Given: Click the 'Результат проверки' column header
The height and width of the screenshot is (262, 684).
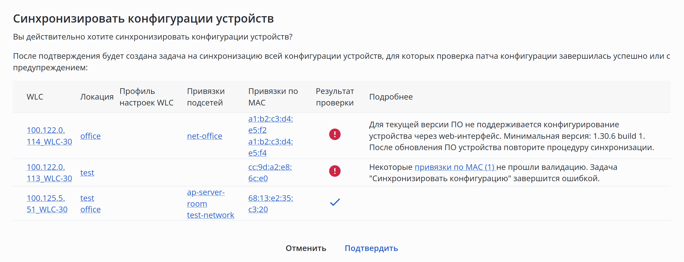Looking at the screenshot, I should point(335,97).
